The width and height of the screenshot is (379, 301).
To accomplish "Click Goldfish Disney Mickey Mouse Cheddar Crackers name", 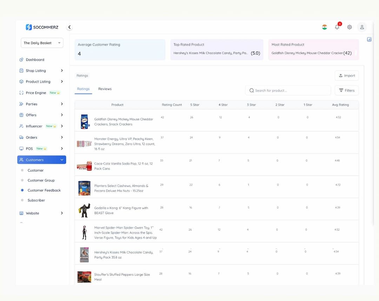I will tap(124, 122).
